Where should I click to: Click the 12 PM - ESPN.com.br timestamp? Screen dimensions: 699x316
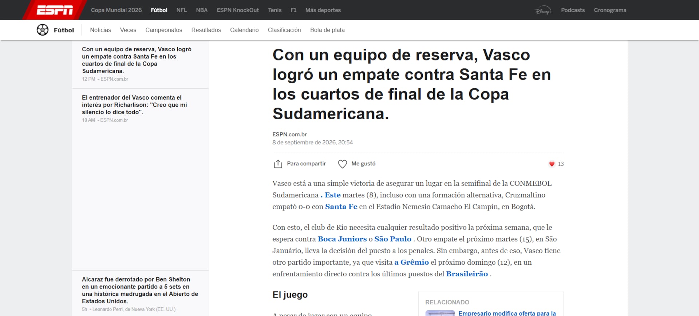point(105,79)
